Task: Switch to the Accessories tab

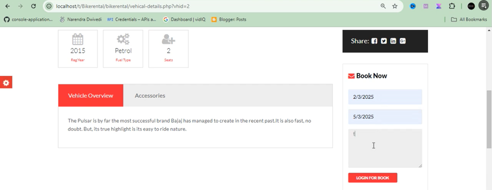Action: [150, 95]
